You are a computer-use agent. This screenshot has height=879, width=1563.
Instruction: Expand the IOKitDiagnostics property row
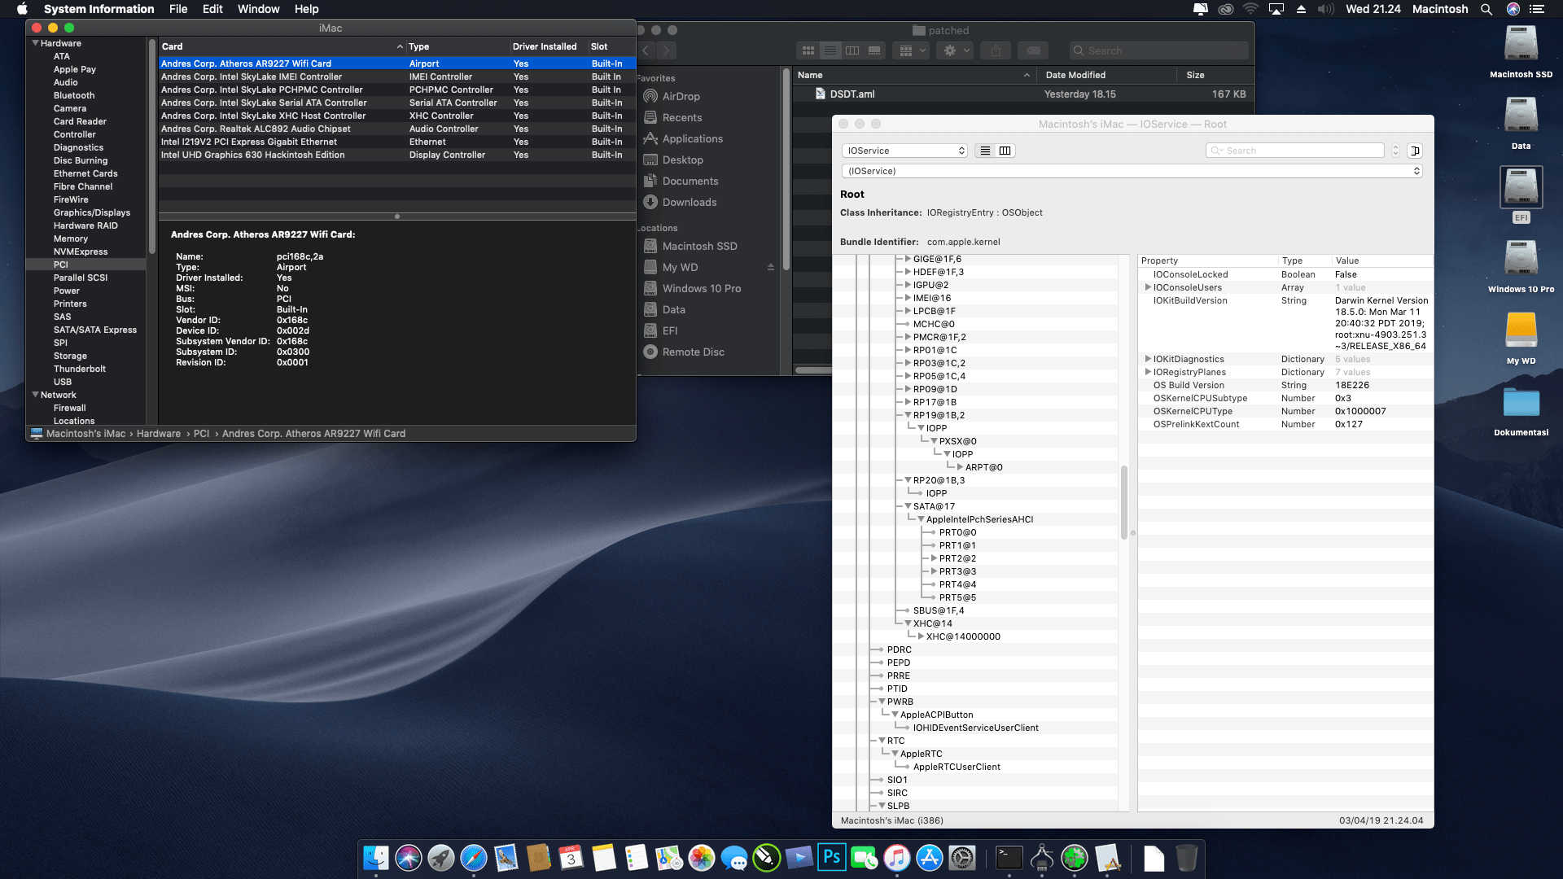(x=1148, y=359)
